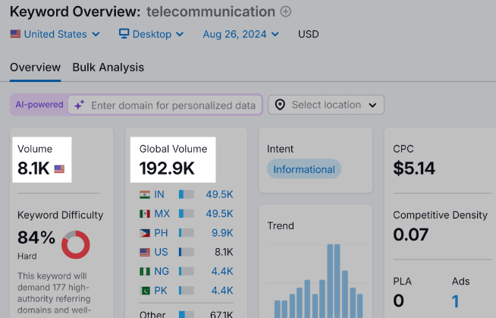
Task: Click the domain input field for personalized data
Action: click(x=173, y=105)
